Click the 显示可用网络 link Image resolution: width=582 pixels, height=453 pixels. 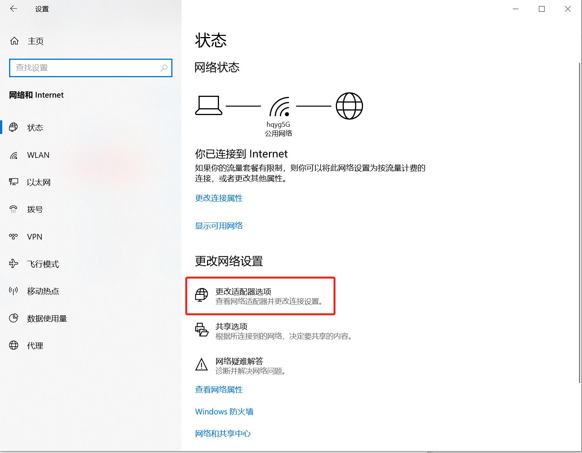pyautogui.click(x=219, y=226)
